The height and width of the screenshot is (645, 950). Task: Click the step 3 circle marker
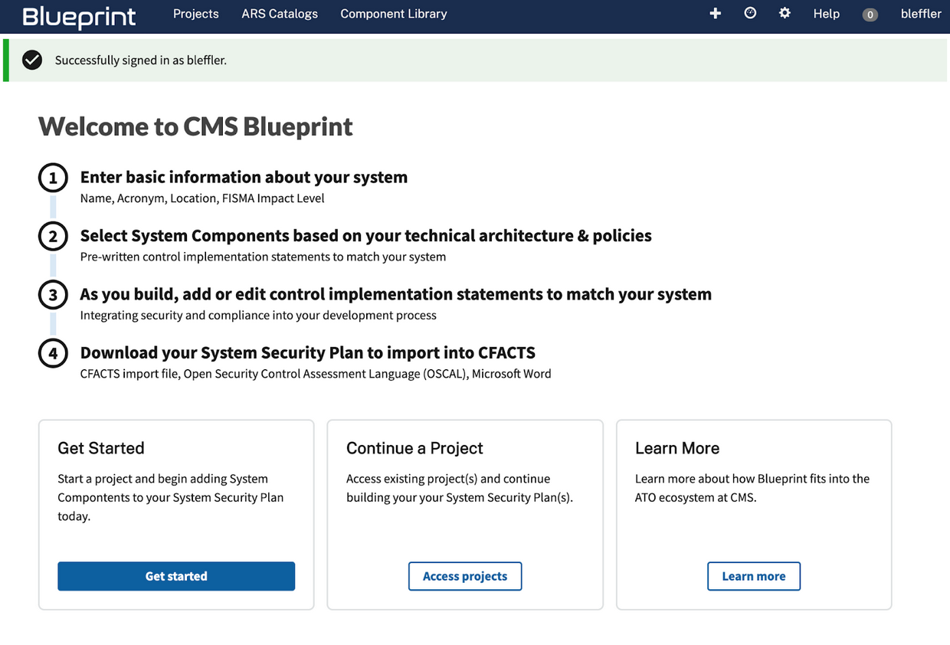(x=53, y=295)
